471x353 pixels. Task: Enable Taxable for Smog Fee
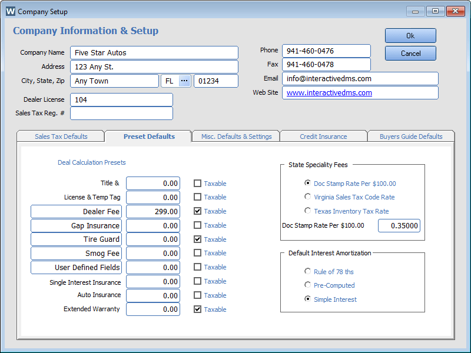[198, 253]
